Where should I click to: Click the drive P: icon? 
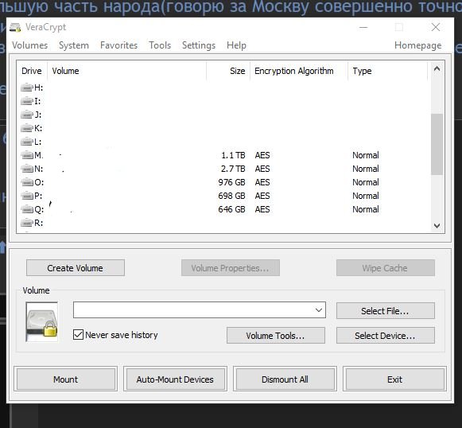click(x=27, y=196)
